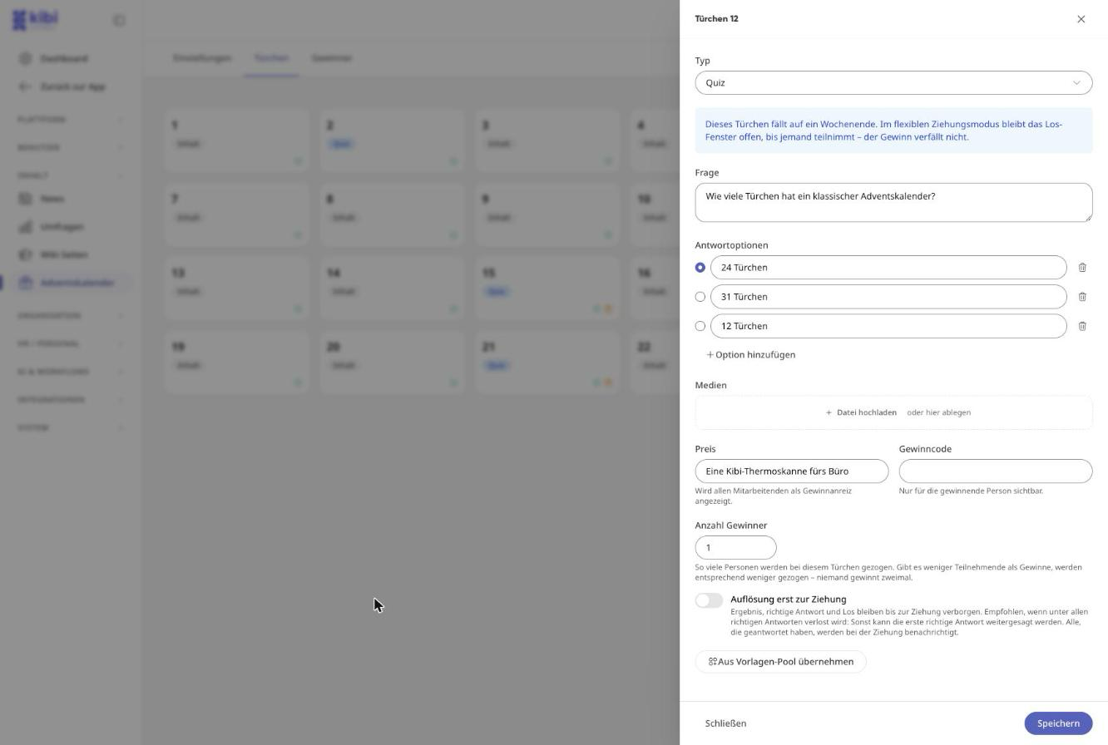The width and height of the screenshot is (1108, 745).
Task: Expand the Integrationen sidebar section
Action: tap(70, 400)
